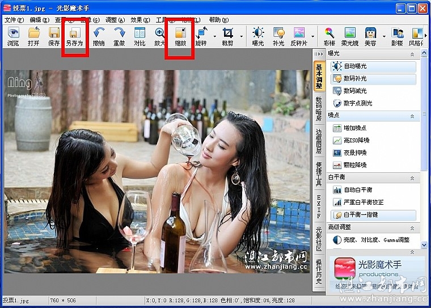Collapse the 曝光 panel section
This screenshot has width=431, height=308.
pos(412,54)
